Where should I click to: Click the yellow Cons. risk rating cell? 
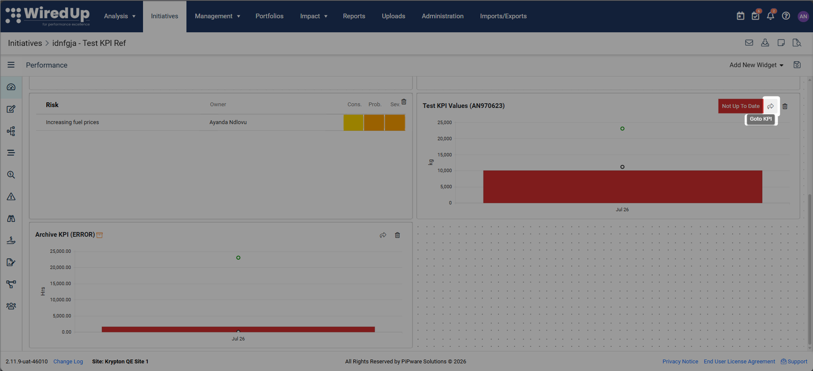tap(353, 122)
